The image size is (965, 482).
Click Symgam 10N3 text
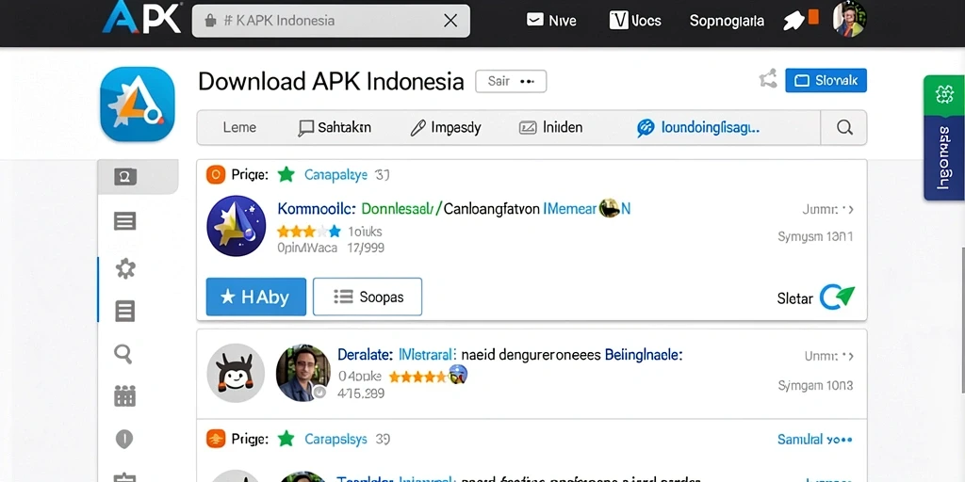click(815, 385)
